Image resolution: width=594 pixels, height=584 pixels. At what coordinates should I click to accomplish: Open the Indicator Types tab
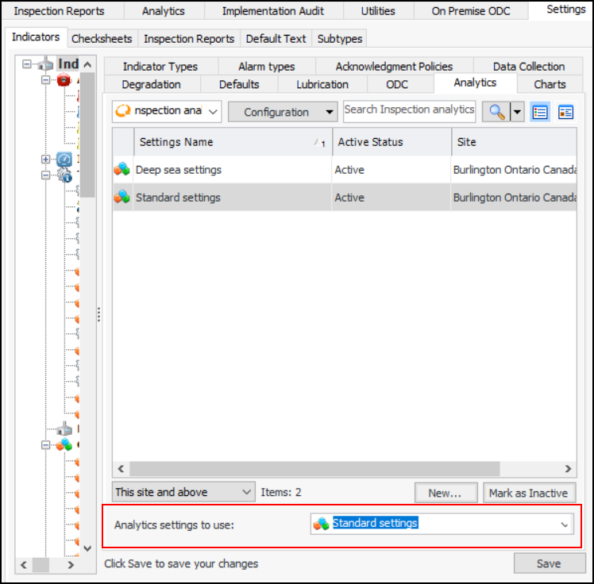coord(160,67)
